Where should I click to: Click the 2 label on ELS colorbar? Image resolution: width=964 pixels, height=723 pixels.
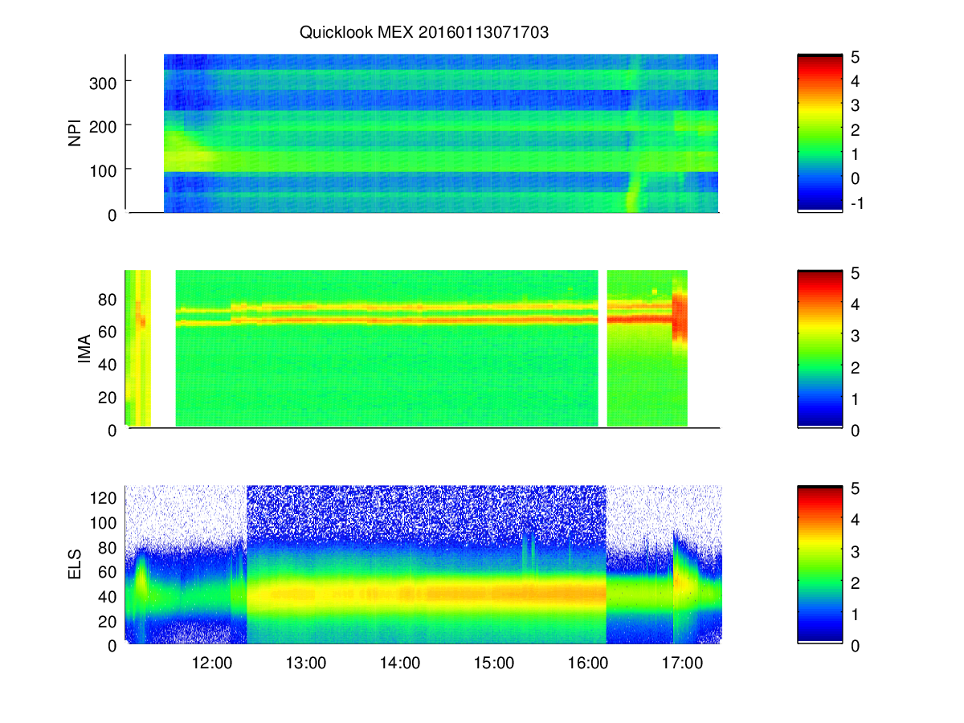[856, 582]
